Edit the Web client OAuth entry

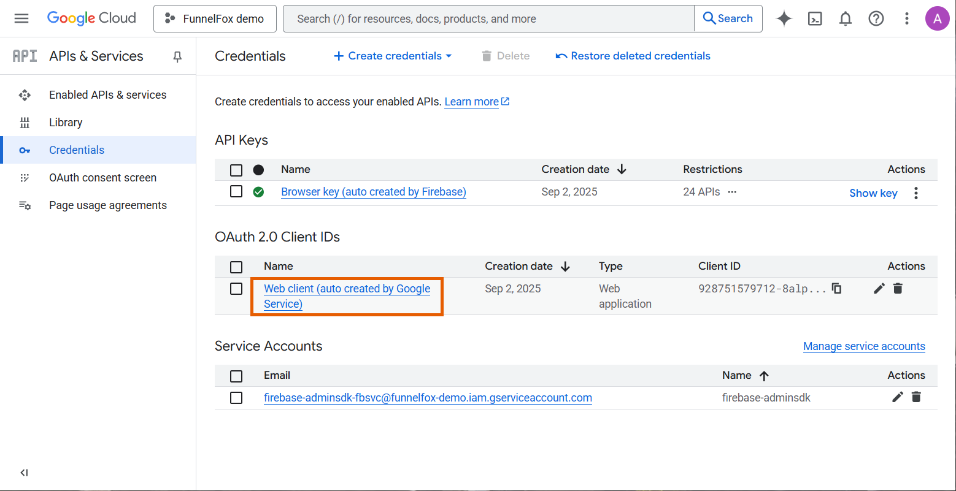[879, 288]
